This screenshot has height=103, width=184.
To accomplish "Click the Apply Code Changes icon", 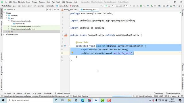I will pos(137,6).
